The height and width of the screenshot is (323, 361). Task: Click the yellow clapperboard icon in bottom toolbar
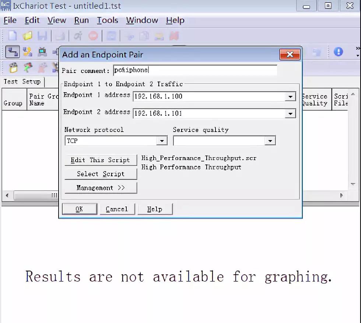(x=13, y=67)
